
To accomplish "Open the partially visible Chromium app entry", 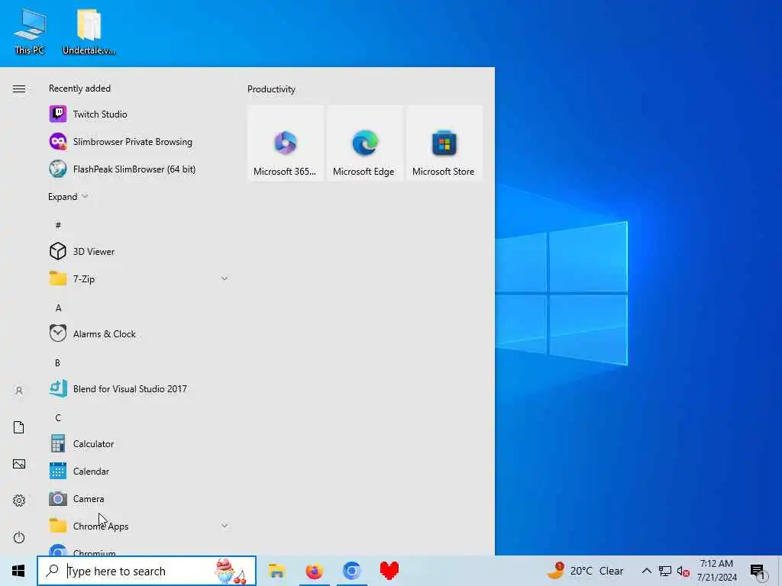I will tap(140, 548).
